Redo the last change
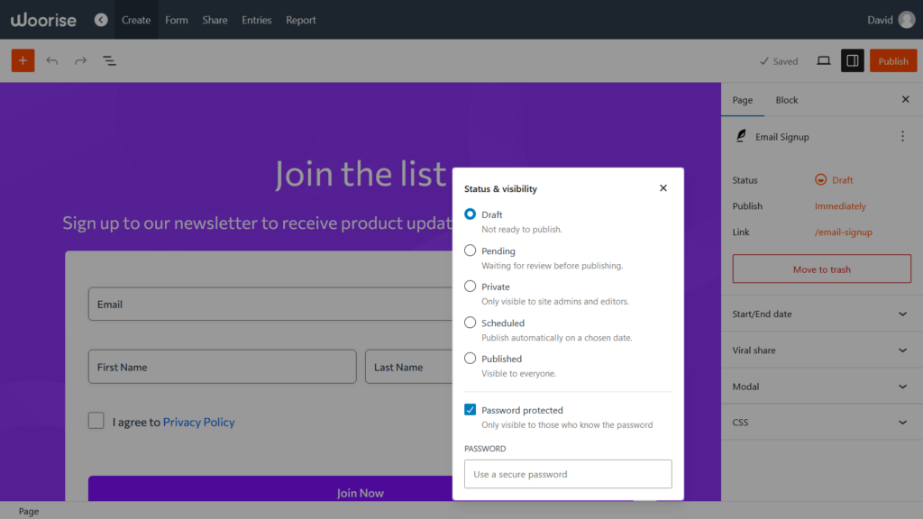 [x=80, y=60]
